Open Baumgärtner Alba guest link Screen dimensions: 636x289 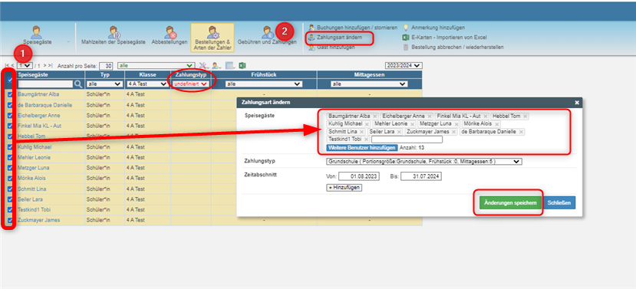pyautogui.click(x=38, y=94)
